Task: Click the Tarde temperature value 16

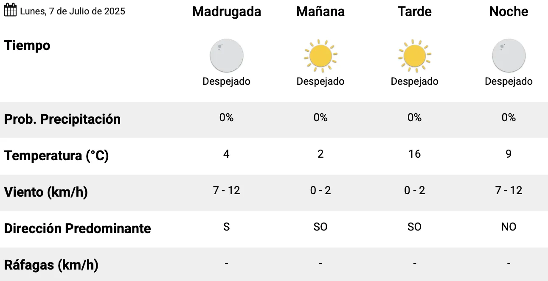Action: click(415, 154)
